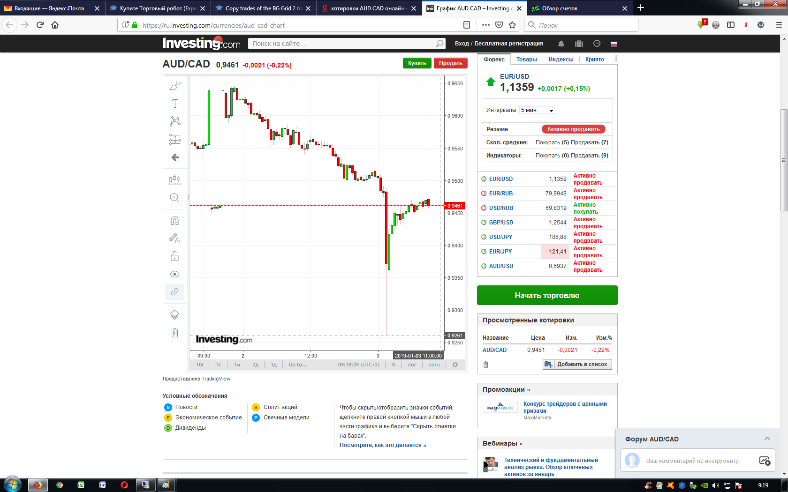Click the site search magnifier icon
This screenshot has height=492, width=788.
click(439, 44)
